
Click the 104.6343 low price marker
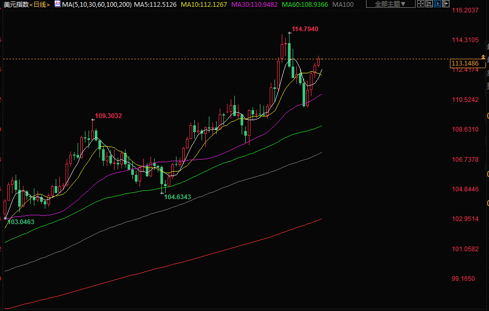(x=178, y=197)
